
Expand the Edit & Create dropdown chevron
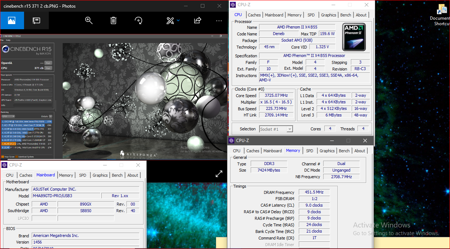tap(178, 20)
